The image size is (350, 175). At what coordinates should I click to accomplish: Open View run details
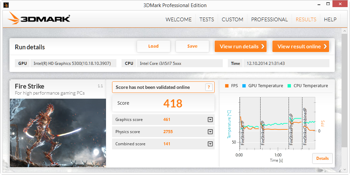tap(241, 46)
